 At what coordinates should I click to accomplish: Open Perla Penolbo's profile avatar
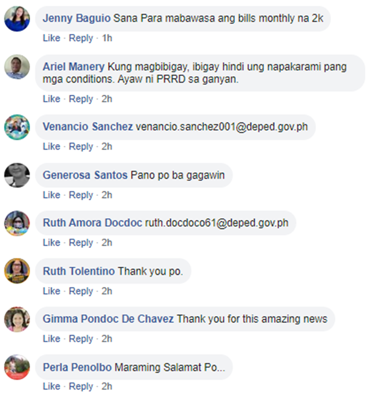pos(17,367)
